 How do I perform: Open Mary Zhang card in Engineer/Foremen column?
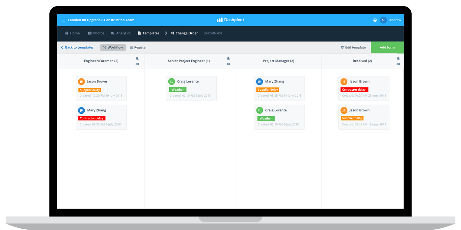[101, 117]
